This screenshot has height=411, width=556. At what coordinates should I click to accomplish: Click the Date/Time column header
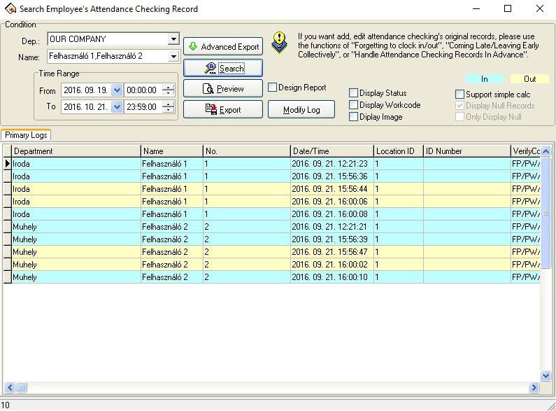point(332,151)
